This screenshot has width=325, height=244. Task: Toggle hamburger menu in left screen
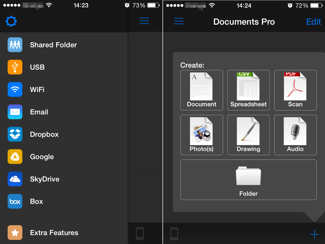point(144,21)
